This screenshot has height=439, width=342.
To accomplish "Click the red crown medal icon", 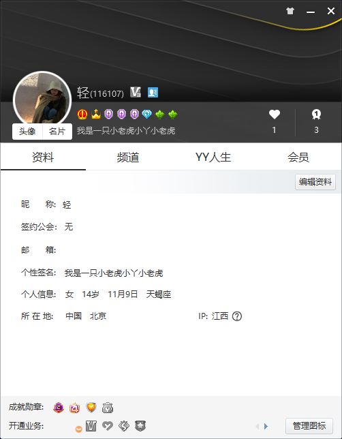I will point(82,115).
